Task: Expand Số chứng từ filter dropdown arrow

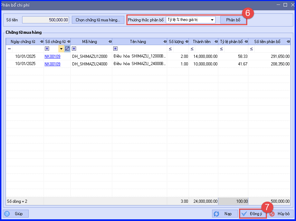Action: pyautogui.click(x=61, y=49)
